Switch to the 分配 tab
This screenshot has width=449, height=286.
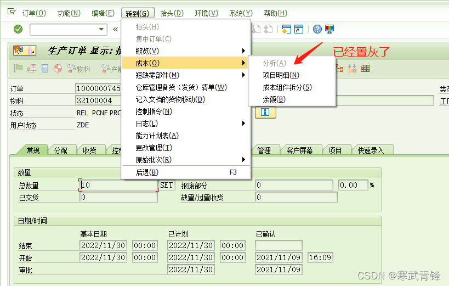point(61,150)
